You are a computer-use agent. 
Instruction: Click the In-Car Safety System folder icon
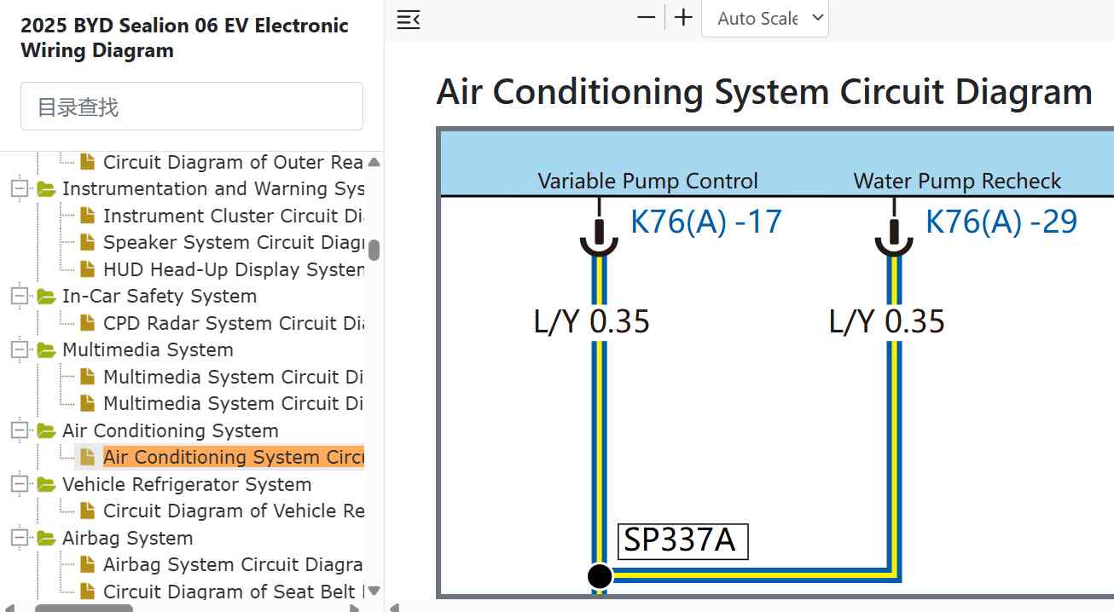(x=46, y=296)
